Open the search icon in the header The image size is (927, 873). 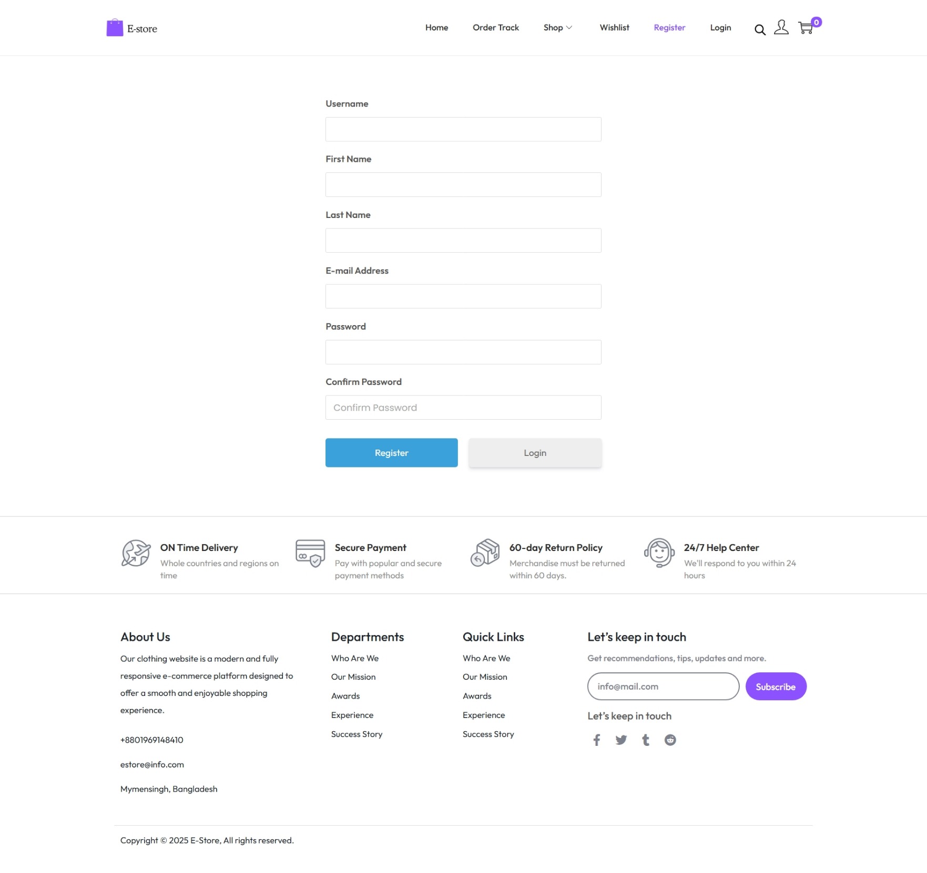(x=760, y=30)
